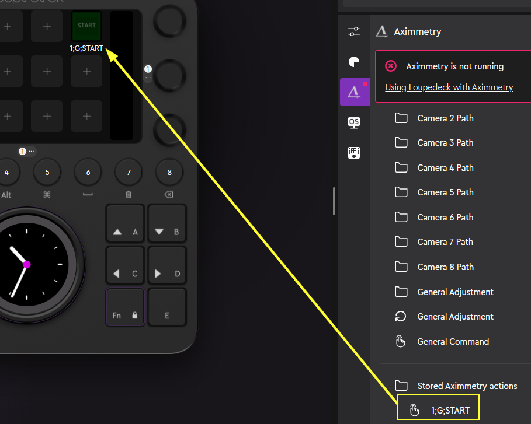Open the Camera 8 Path folder
Screen dimensions: 531x424
tap(445, 267)
